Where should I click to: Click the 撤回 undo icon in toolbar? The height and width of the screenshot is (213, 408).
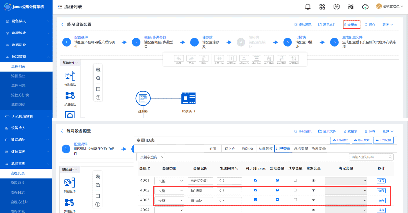point(179,59)
